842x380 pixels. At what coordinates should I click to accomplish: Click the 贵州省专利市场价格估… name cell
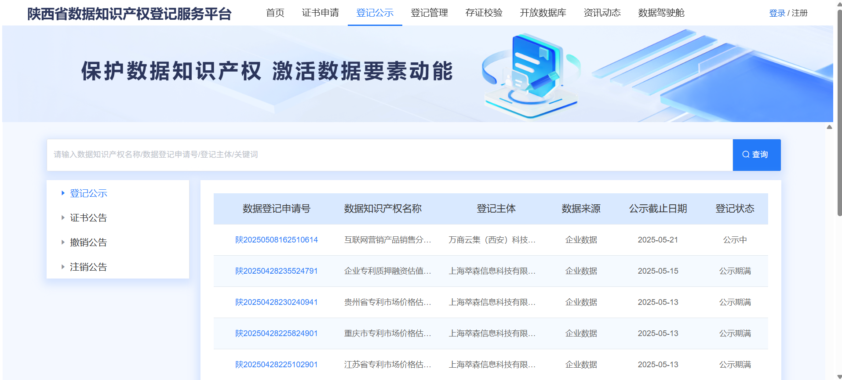coord(387,302)
